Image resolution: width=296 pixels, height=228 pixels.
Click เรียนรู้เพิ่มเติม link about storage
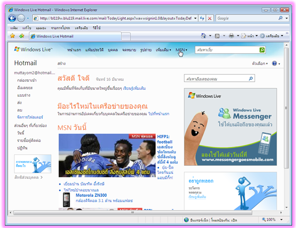pyautogui.click(x=134, y=88)
